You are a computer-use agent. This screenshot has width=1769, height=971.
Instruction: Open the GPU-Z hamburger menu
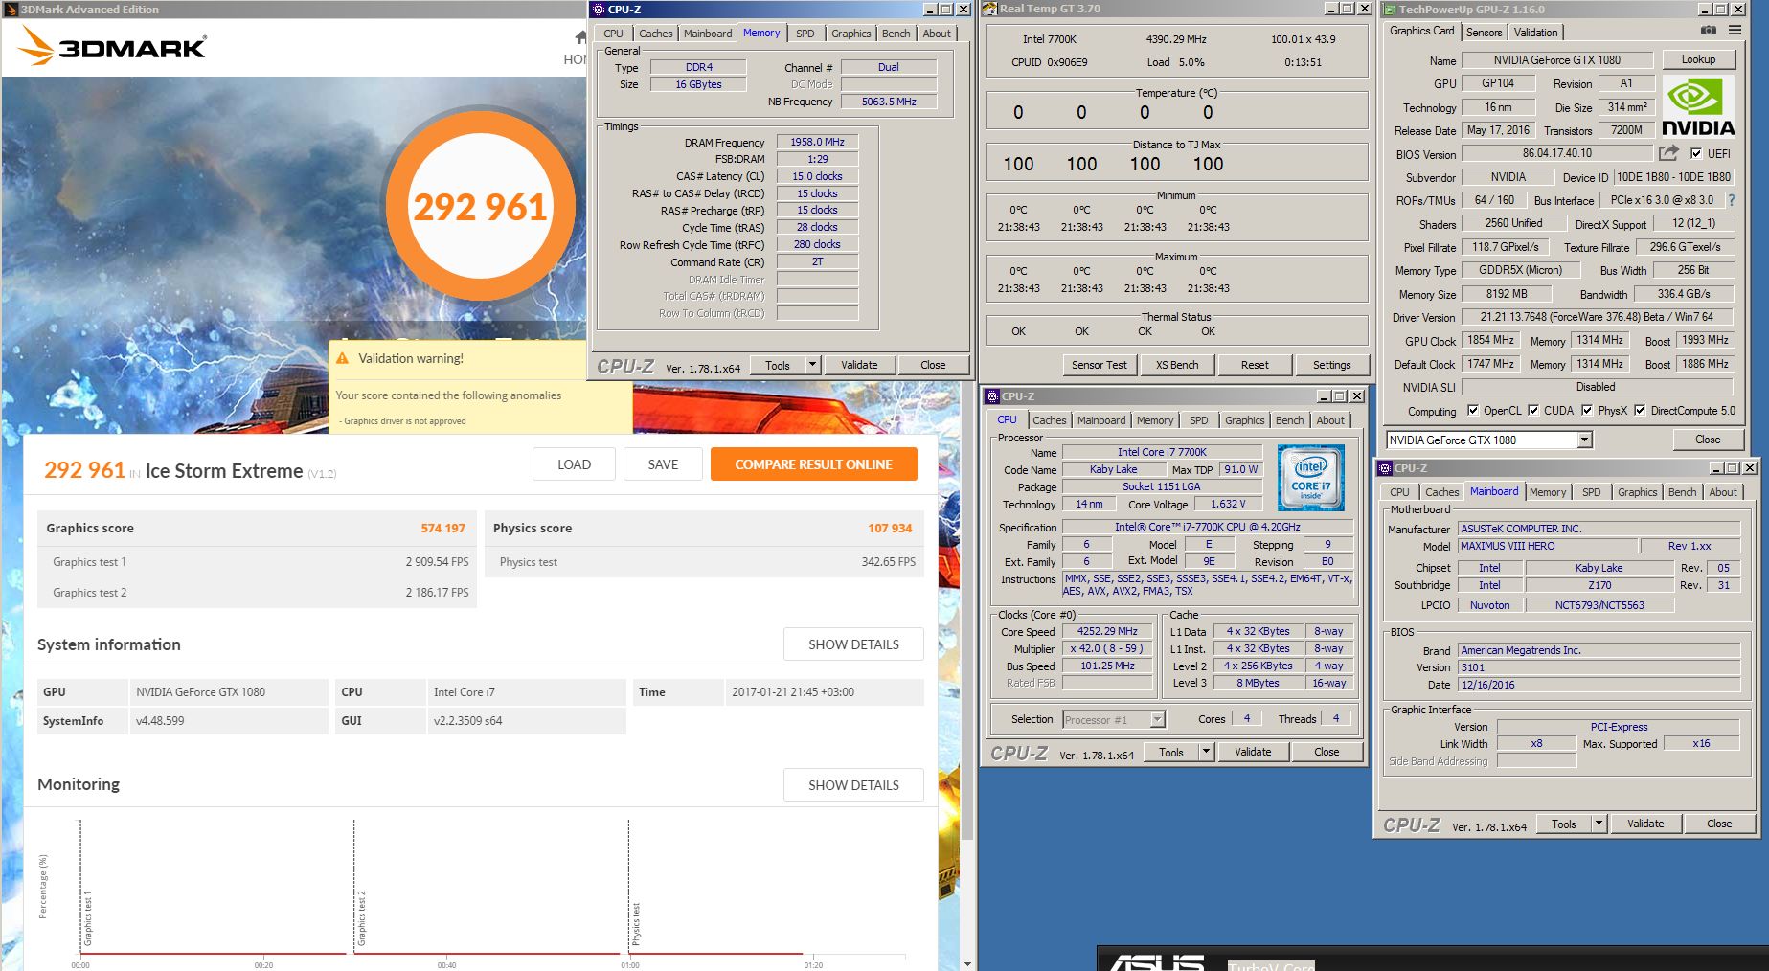pos(1735,31)
